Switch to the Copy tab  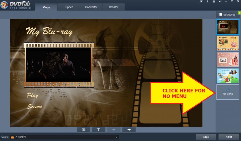tap(46, 7)
